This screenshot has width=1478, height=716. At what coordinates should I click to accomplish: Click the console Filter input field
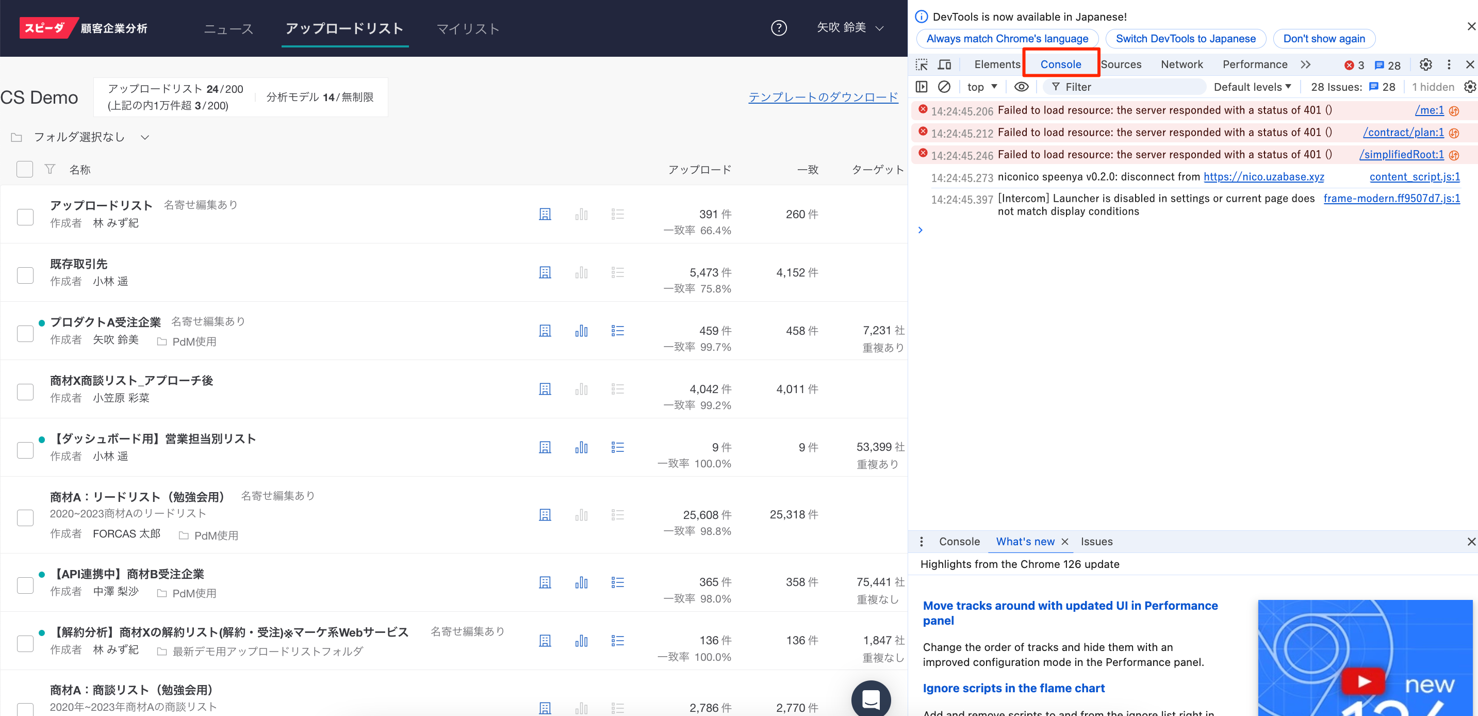[1130, 87]
